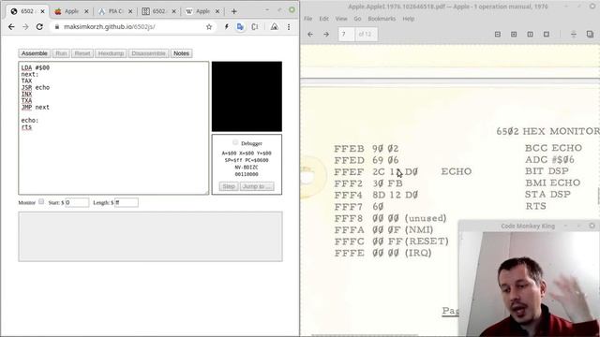Open the Edit menu in the PDF viewer
Viewport: 600px width, 337px height.
[324, 19]
